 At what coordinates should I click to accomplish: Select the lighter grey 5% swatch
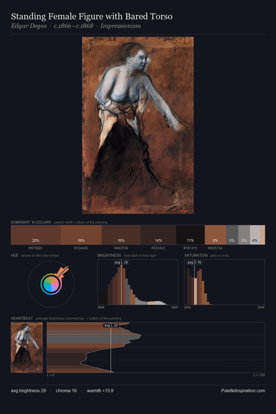(x=244, y=235)
